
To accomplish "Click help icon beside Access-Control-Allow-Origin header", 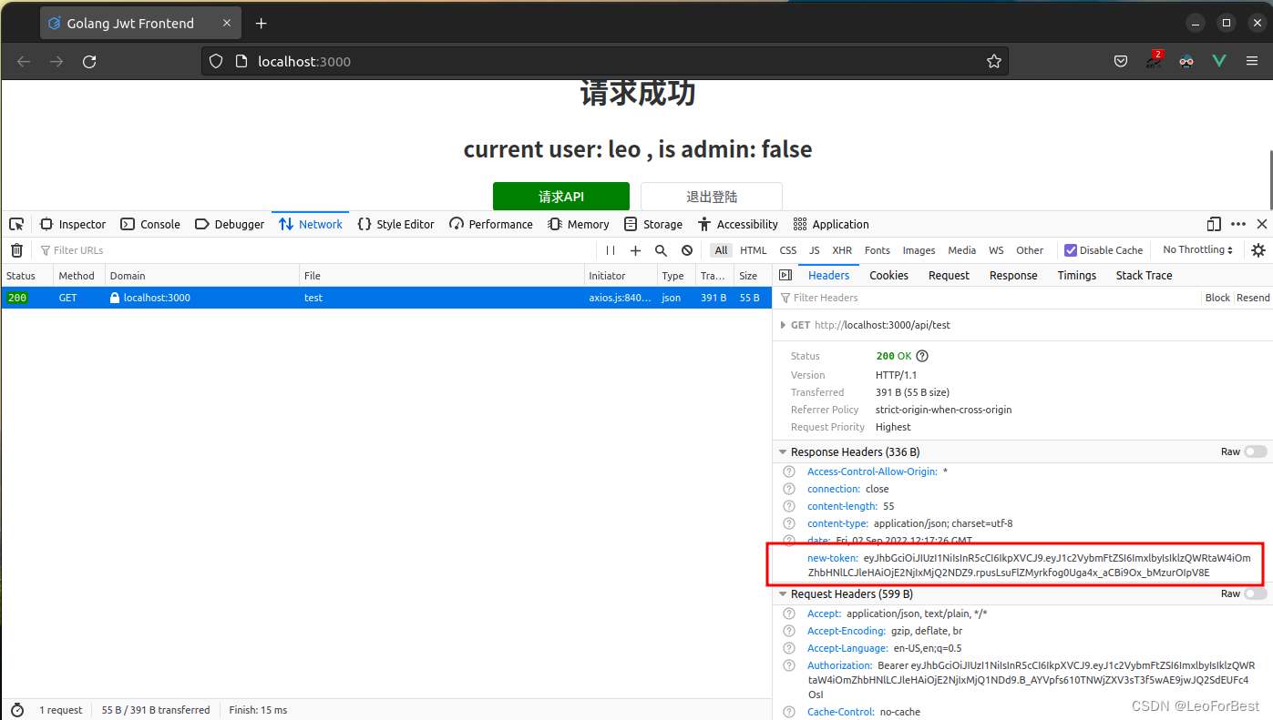I will coord(789,472).
